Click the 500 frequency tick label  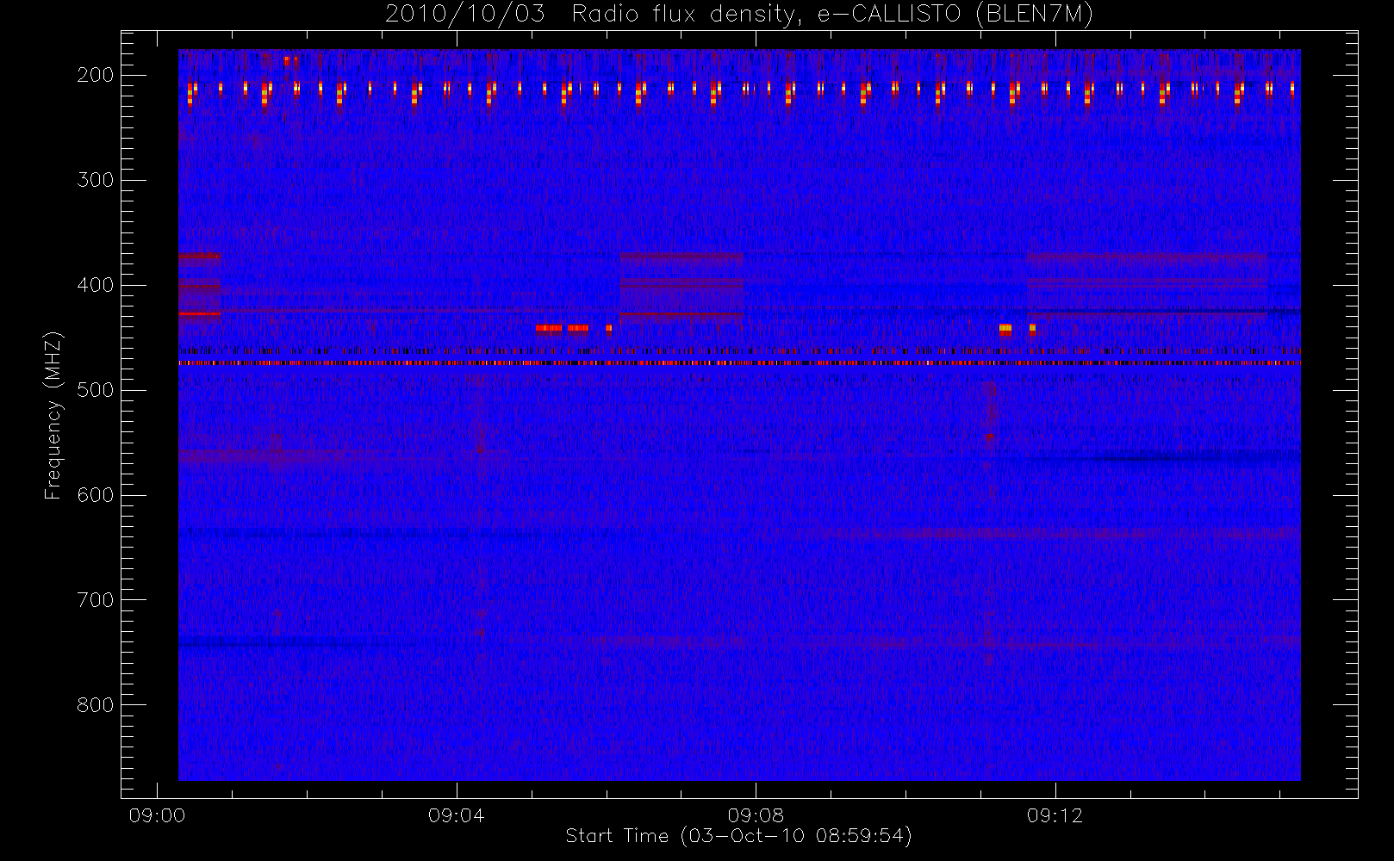pyautogui.click(x=96, y=390)
